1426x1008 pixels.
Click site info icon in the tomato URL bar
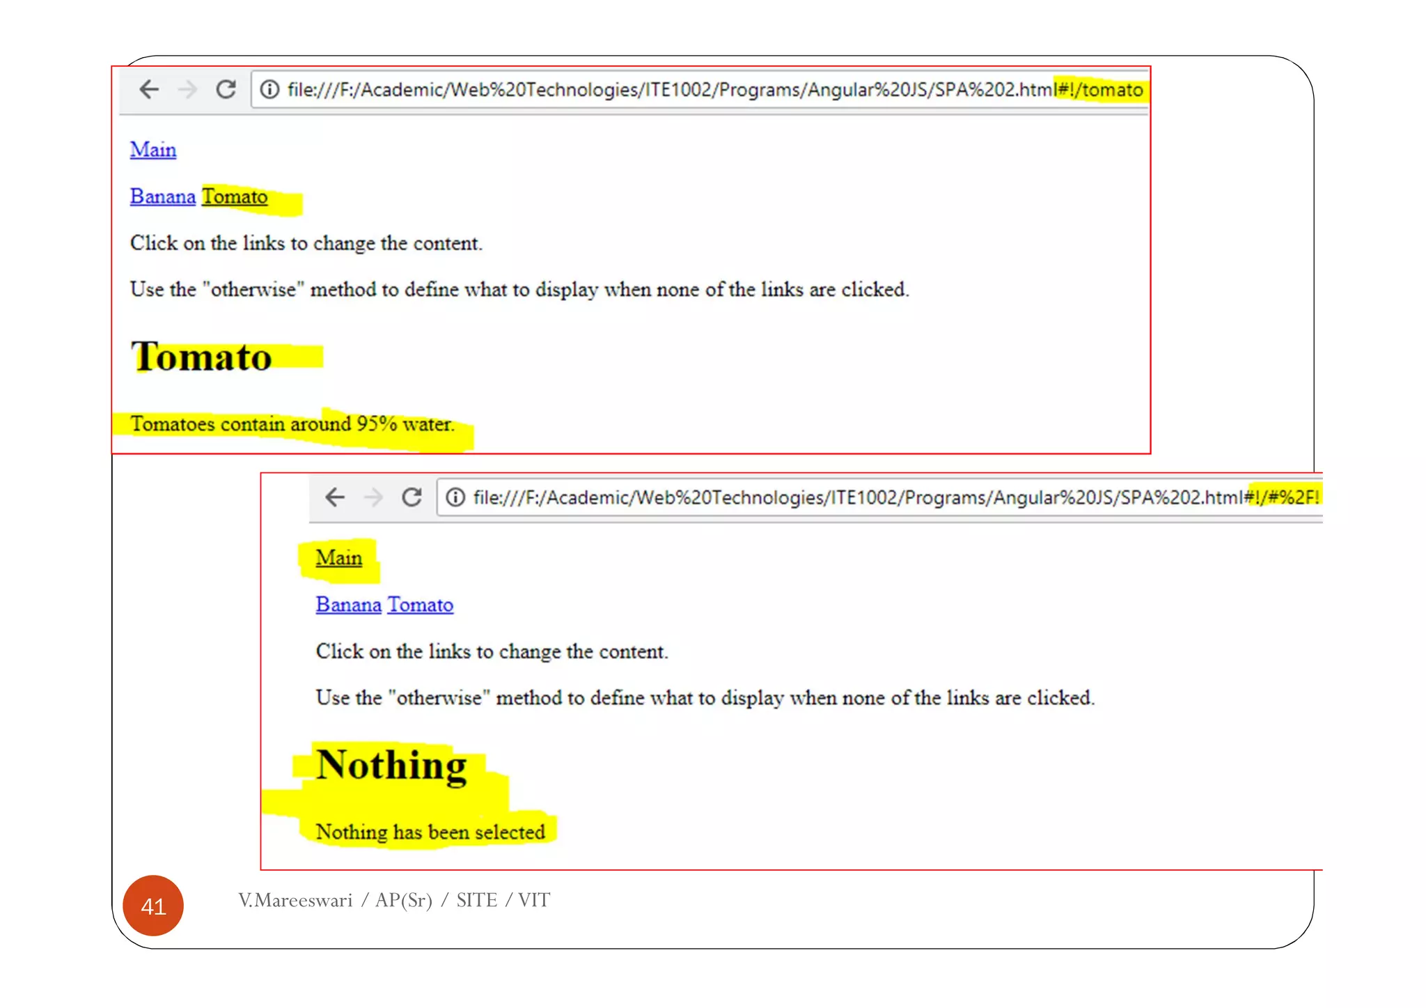click(x=269, y=89)
